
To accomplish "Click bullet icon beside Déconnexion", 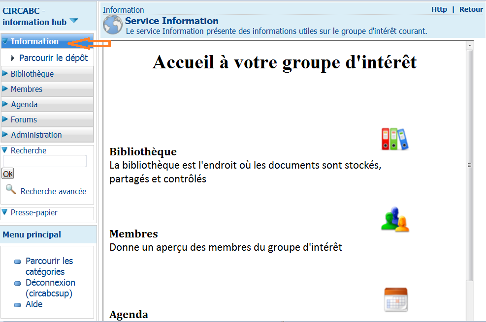I will (x=18, y=284).
